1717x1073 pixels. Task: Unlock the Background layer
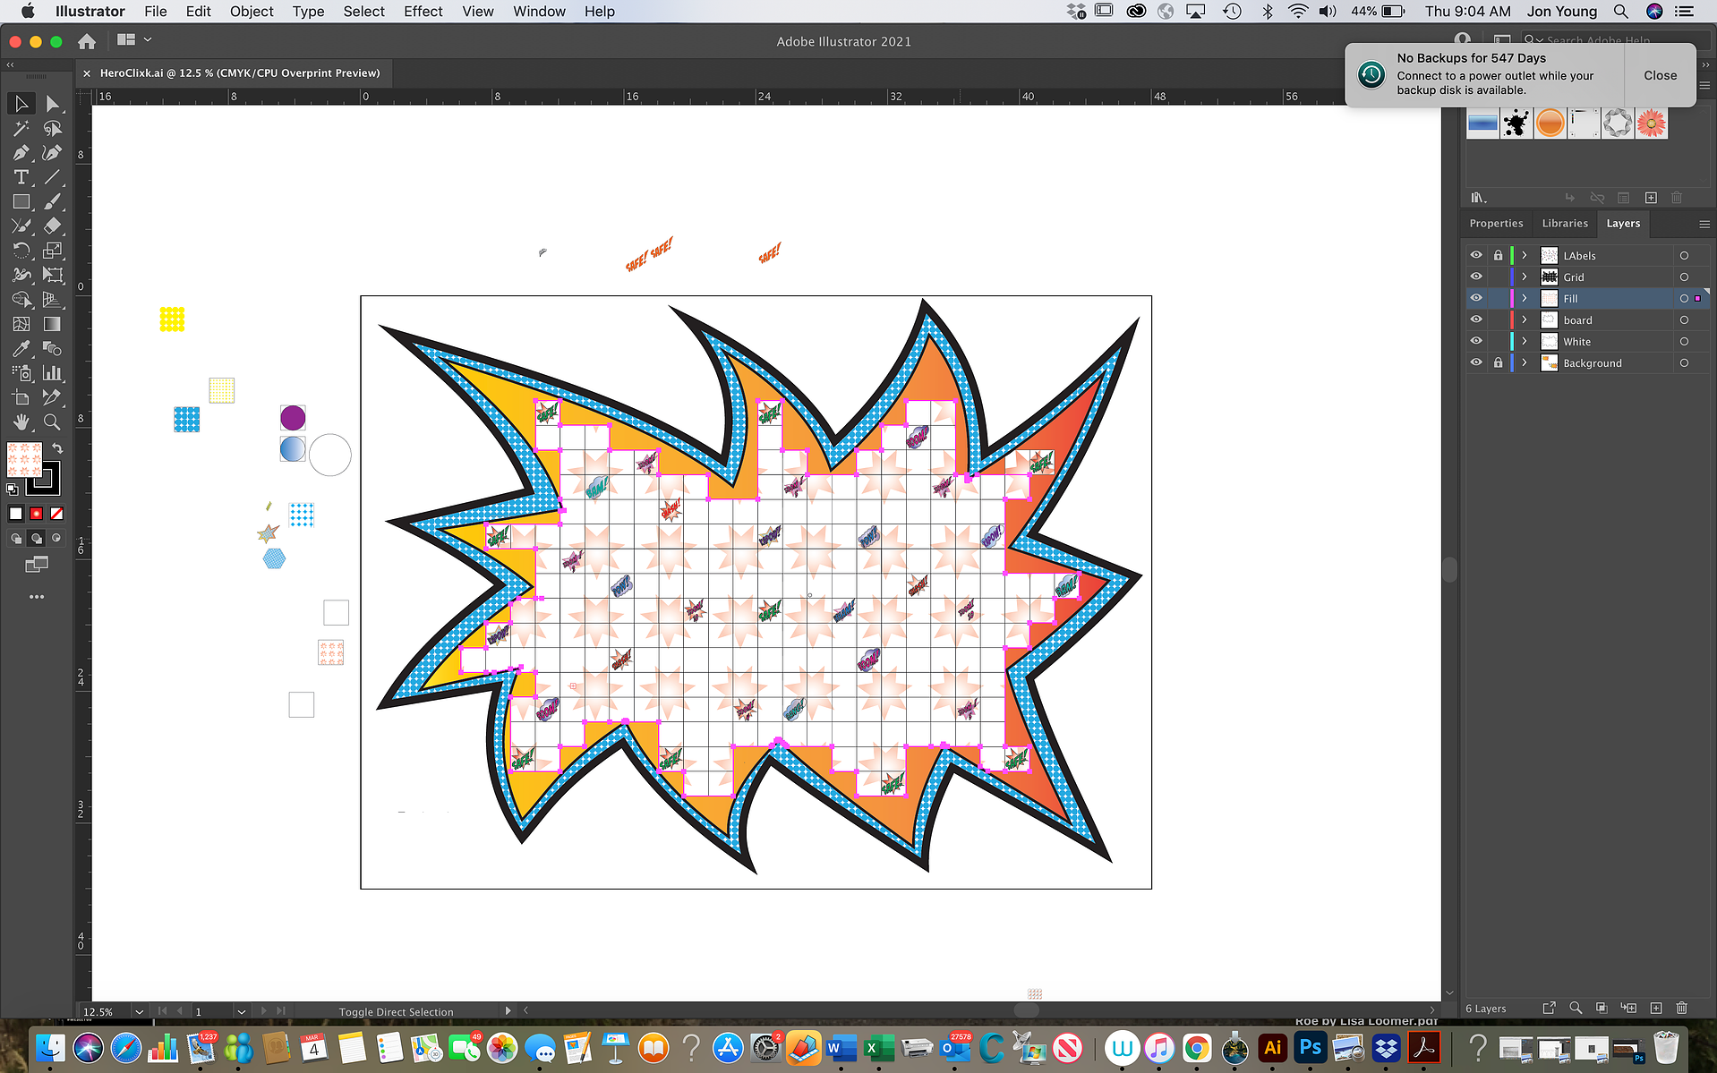point(1498,362)
